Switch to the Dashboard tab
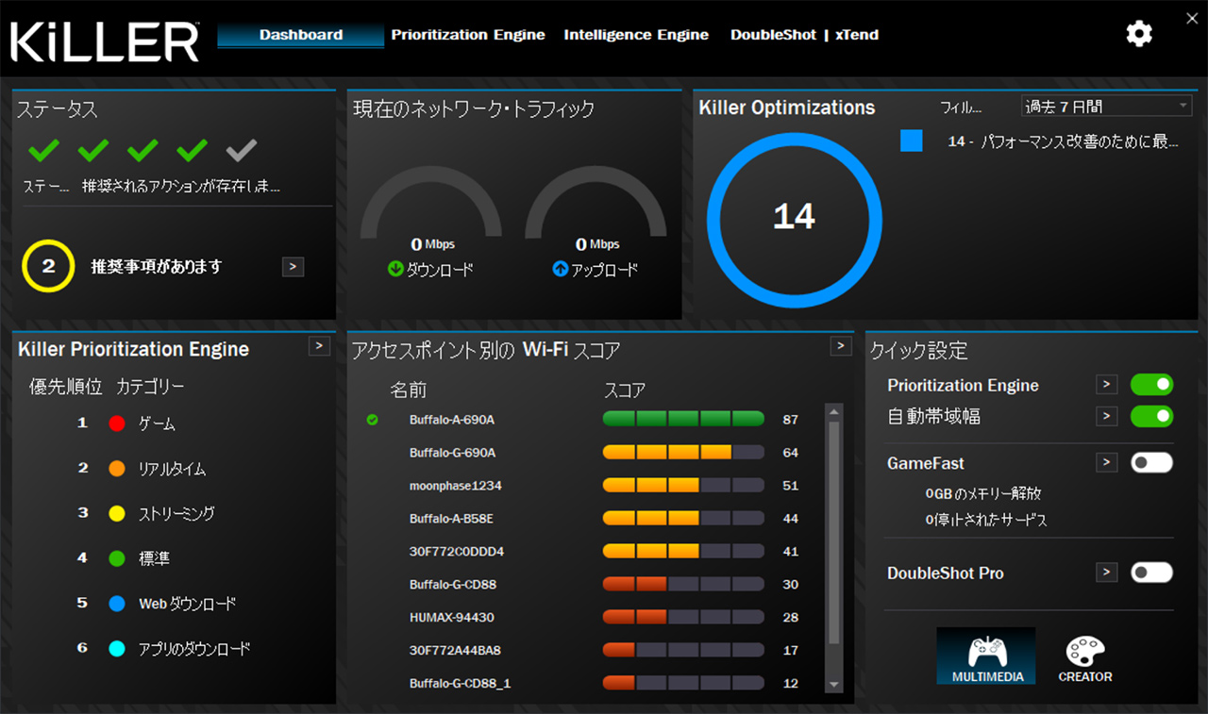This screenshot has height=714, width=1208. coord(301,35)
